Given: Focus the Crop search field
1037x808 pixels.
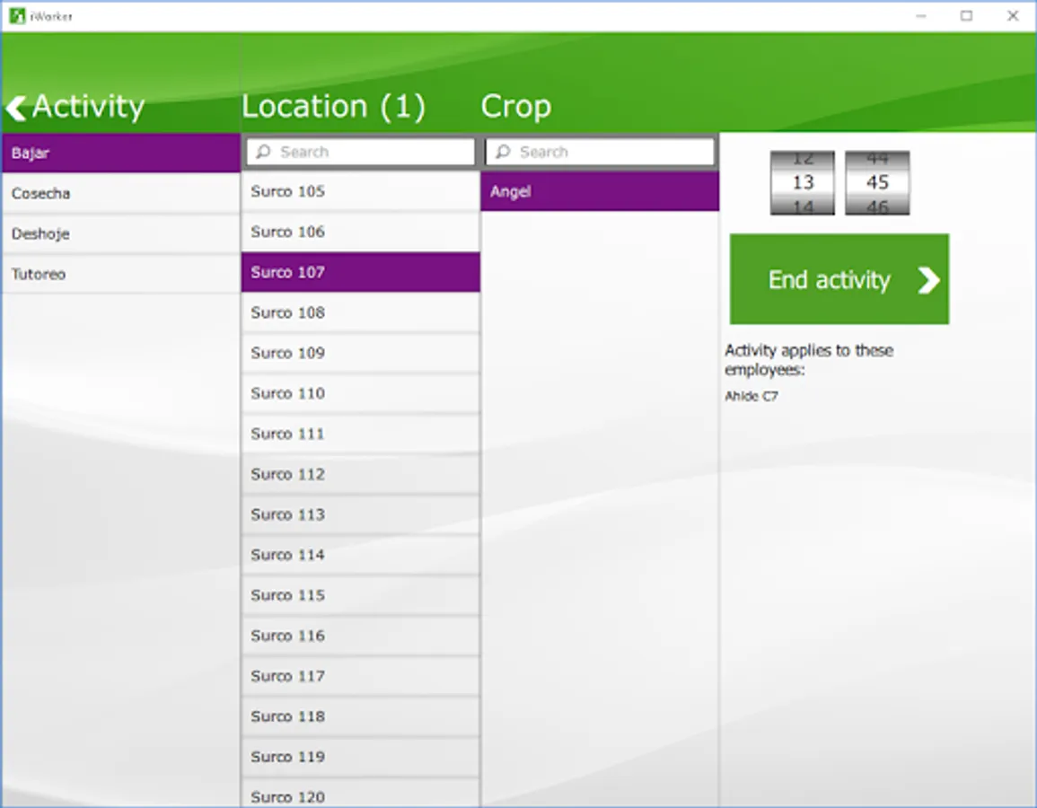Looking at the screenshot, I should point(600,152).
